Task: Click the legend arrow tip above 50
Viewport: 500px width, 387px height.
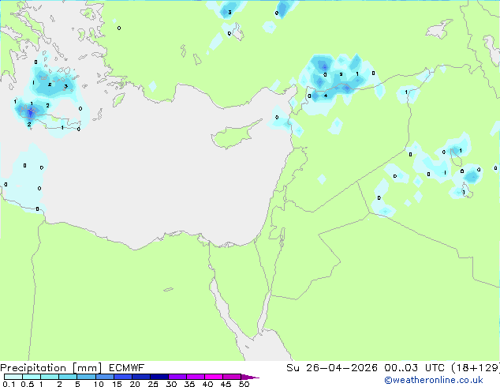Action: 250,377
